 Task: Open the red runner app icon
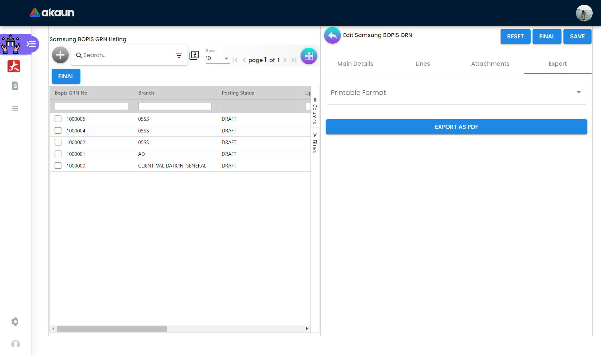(x=14, y=66)
